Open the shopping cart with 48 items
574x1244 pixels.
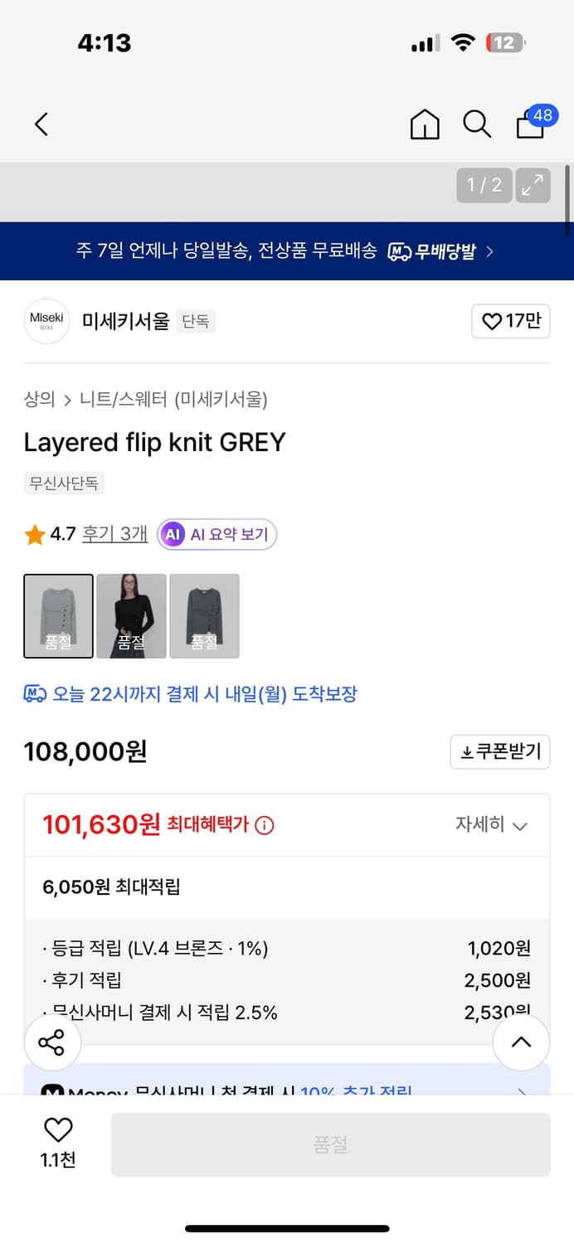530,126
